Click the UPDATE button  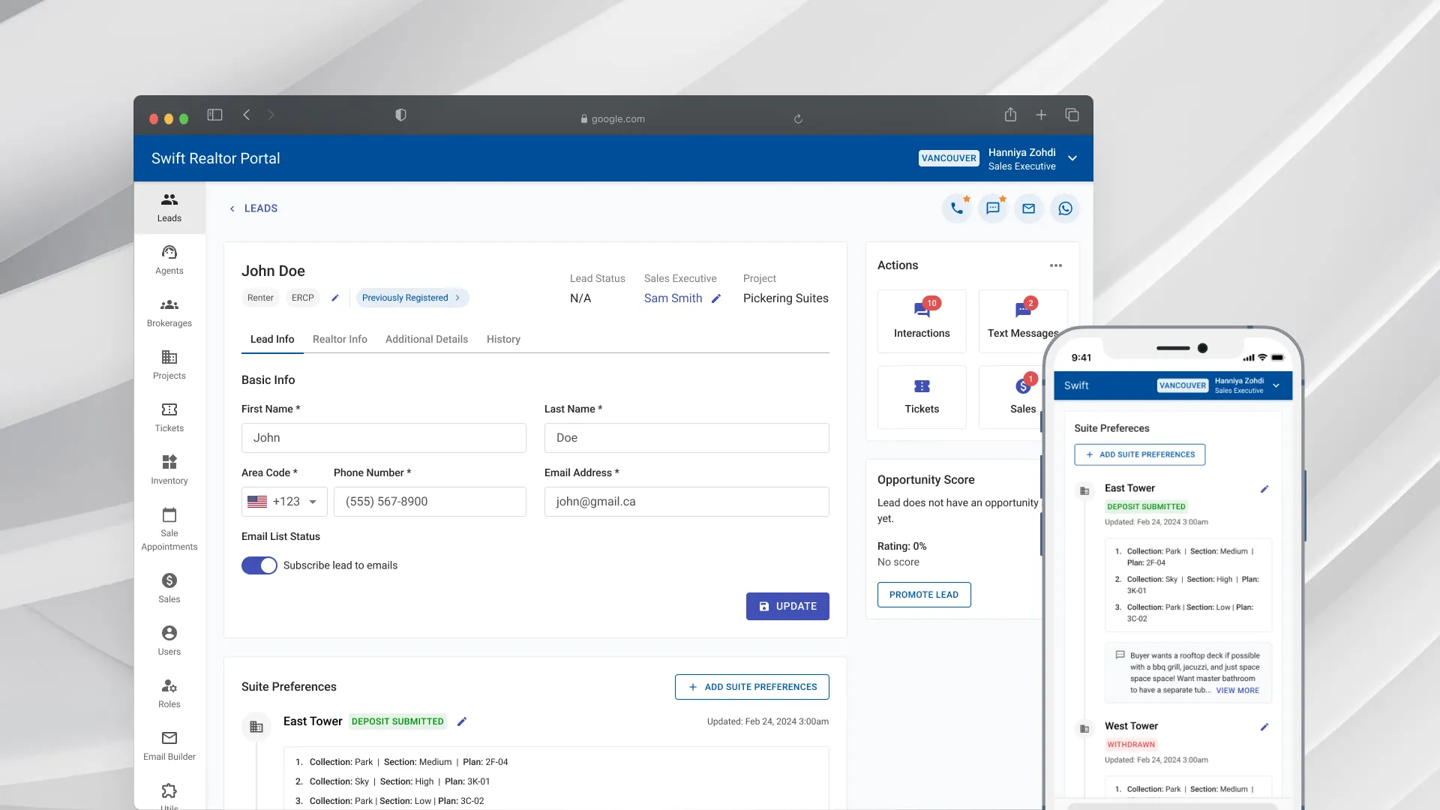click(787, 606)
